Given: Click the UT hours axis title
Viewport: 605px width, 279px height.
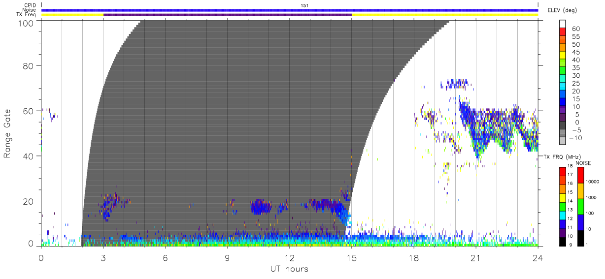Looking at the screenshot, I should click(x=289, y=269).
